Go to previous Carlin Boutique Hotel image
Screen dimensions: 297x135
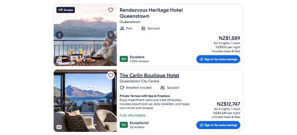coord(59,101)
